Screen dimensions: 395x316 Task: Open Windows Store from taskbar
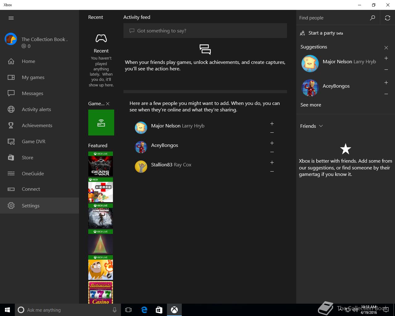(159, 310)
